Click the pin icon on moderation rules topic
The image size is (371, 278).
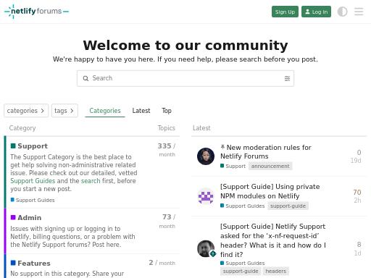click(x=222, y=147)
